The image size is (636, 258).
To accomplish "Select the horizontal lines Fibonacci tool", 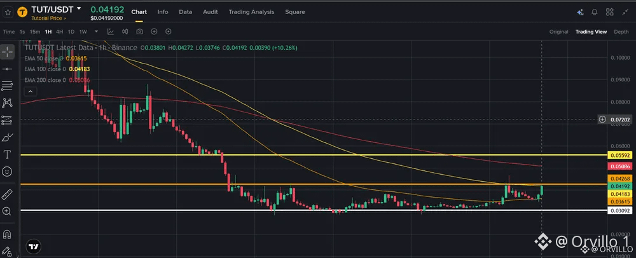I will 7,85.
